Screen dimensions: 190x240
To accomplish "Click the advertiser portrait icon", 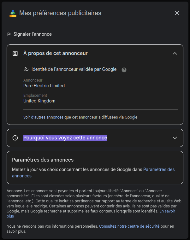I will tap(15, 53).
